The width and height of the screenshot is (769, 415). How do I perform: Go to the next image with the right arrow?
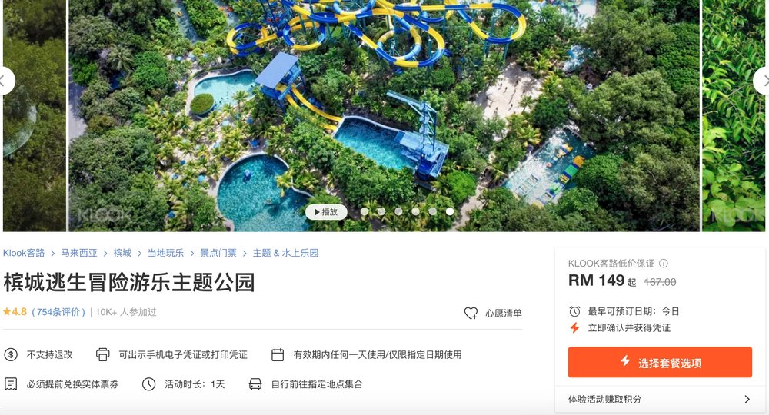pos(761,81)
